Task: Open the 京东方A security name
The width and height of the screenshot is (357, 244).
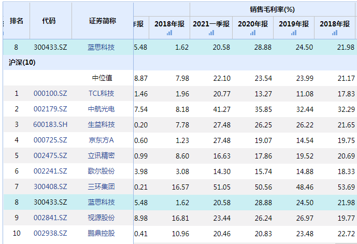Action: [x=102, y=140]
